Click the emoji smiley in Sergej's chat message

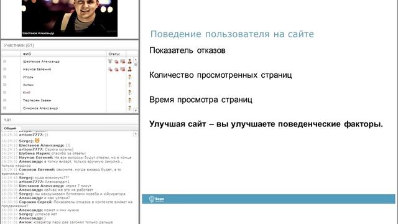pyautogui.click(x=37, y=141)
